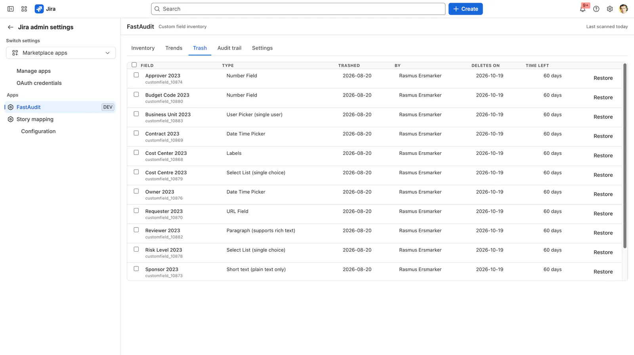Collapse the sidebar panel icon
This screenshot has width=634, height=355.
point(11,9)
